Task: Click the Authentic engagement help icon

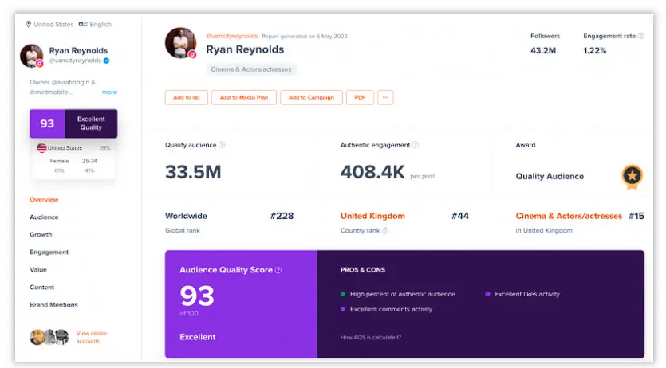Action: coord(415,145)
